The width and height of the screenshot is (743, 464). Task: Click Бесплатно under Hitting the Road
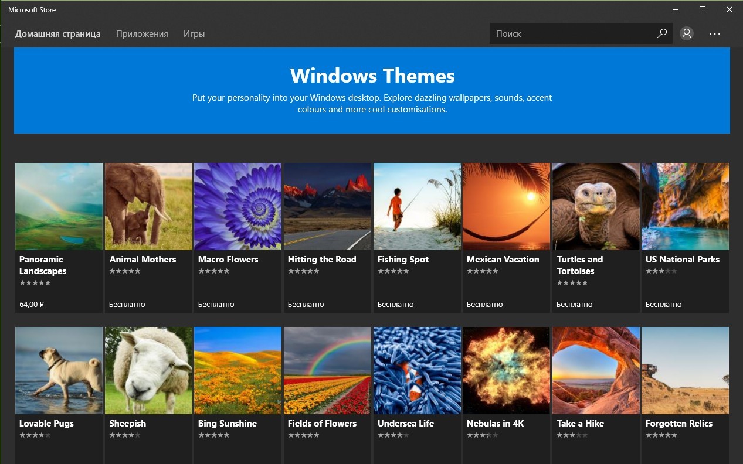click(306, 305)
